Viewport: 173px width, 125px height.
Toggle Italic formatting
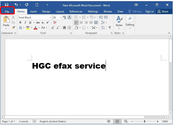tap(25, 23)
